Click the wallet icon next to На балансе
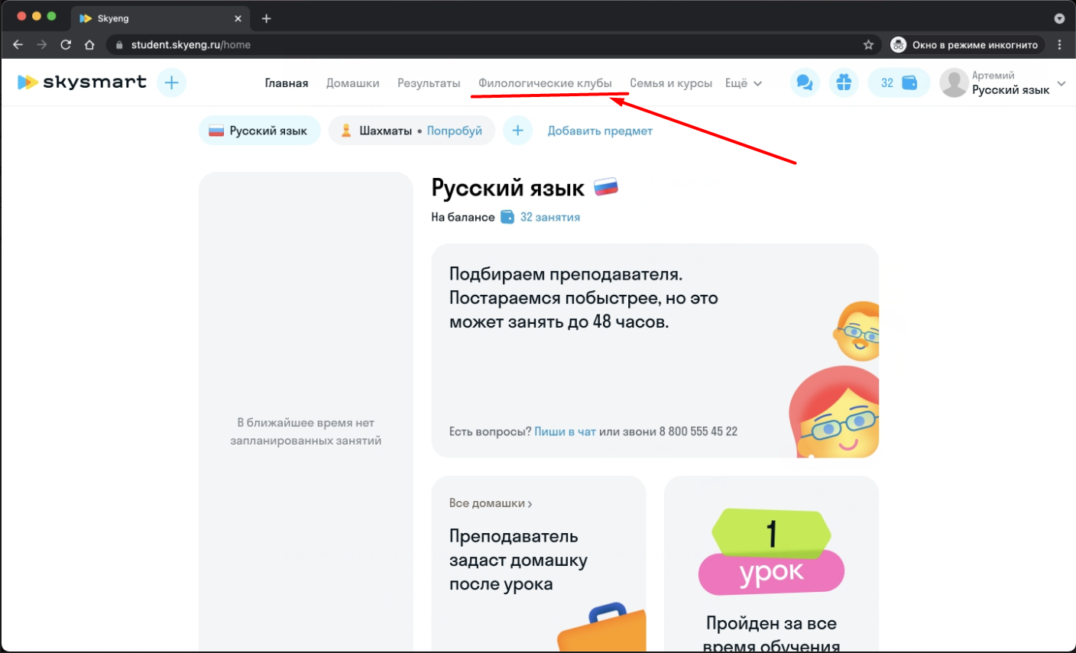The image size is (1076, 653). click(x=507, y=217)
